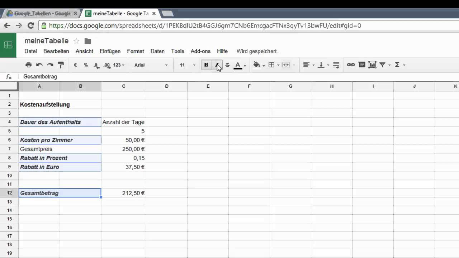Expand horizontal align dropdown arrow
459x258 pixels.
tap(313, 65)
